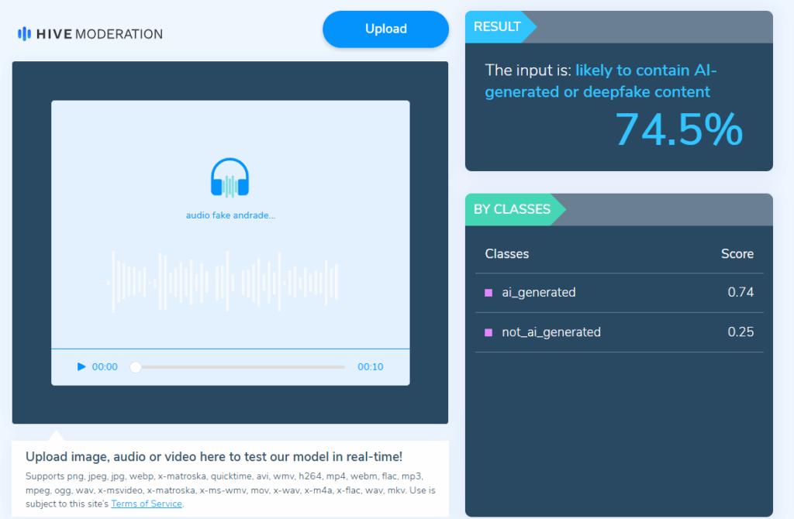794x519 pixels.
Task: Click the Score column header
Action: click(x=737, y=254)
